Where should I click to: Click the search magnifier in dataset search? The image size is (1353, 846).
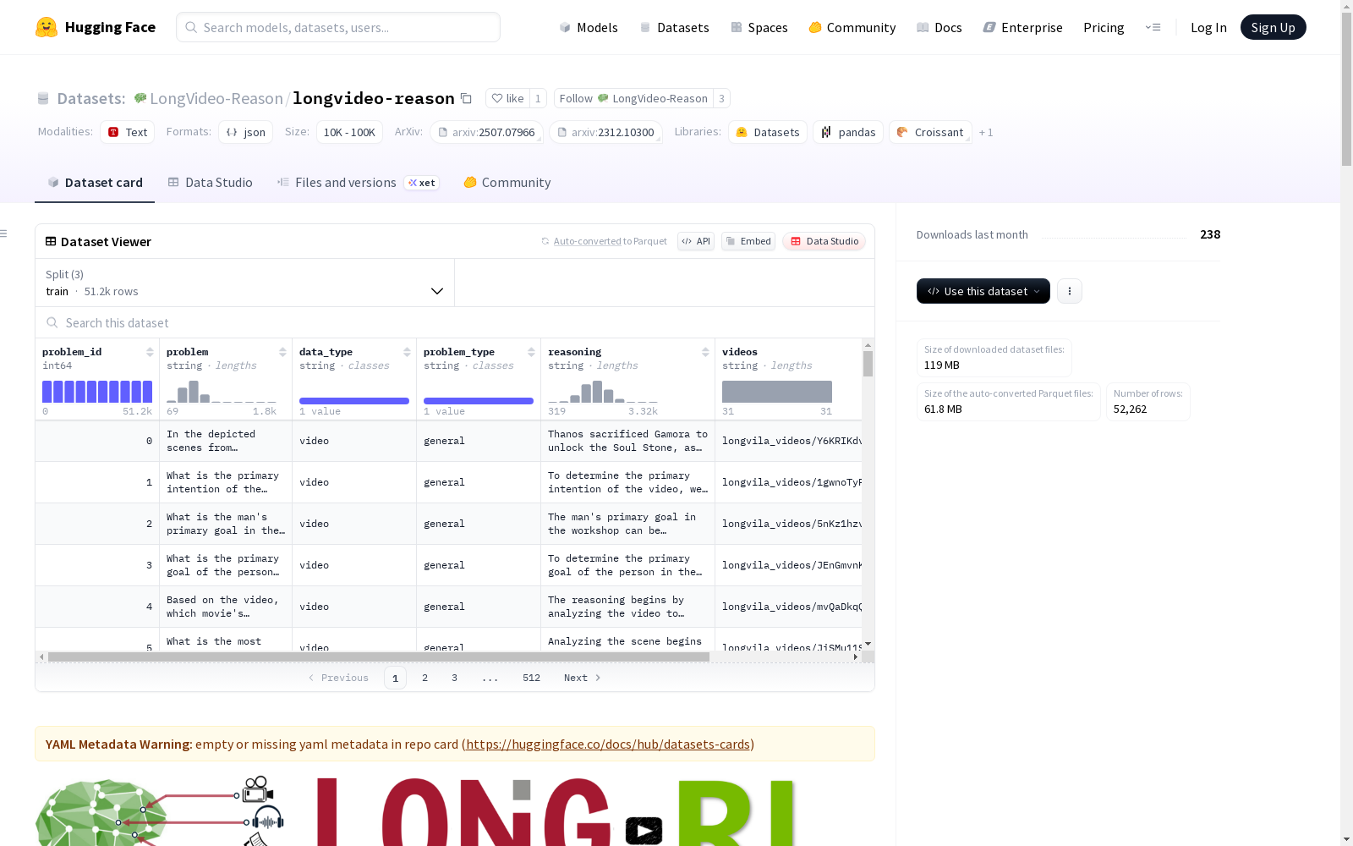point(52,322)
